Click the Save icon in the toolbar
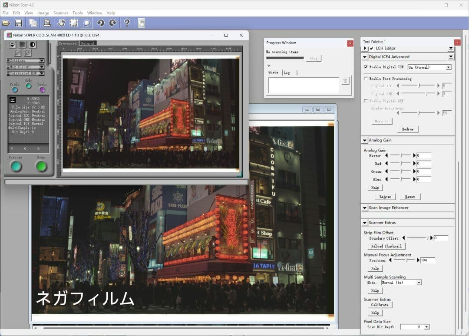Screen dimensions: 469x336 click(20, 23)
